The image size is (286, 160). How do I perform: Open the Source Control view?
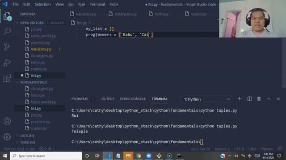[7, 47]
